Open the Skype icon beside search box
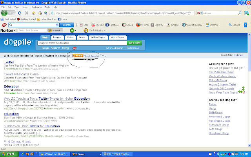 246,13
